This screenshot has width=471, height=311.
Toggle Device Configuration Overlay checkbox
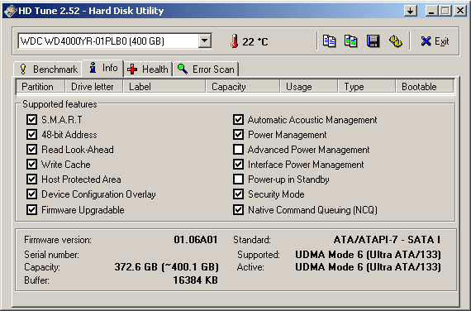32,194
